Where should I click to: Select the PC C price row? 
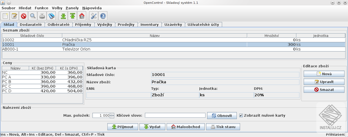click(x=42, y=86)
